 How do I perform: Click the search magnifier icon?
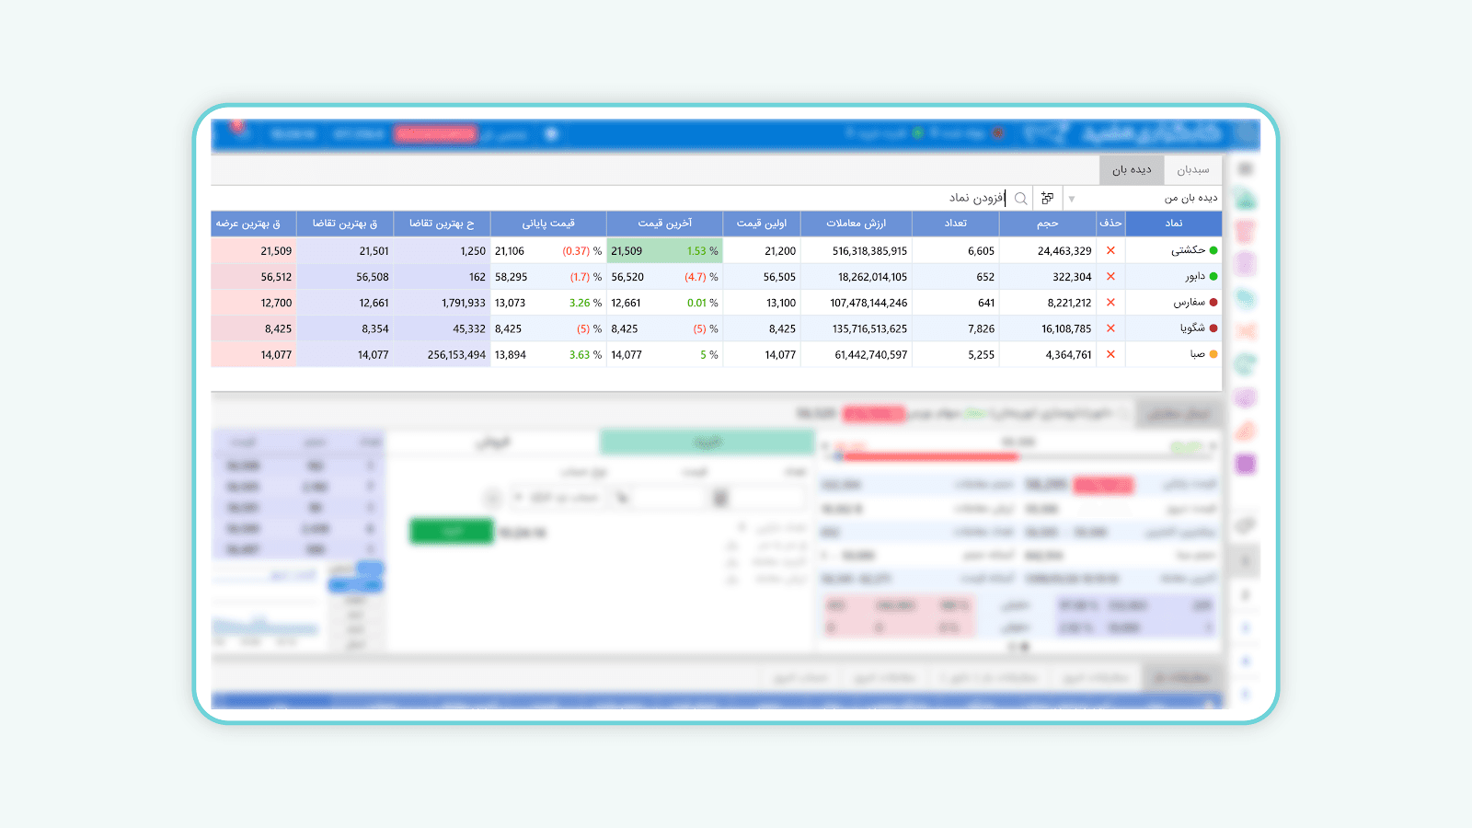coord(1020,198)
